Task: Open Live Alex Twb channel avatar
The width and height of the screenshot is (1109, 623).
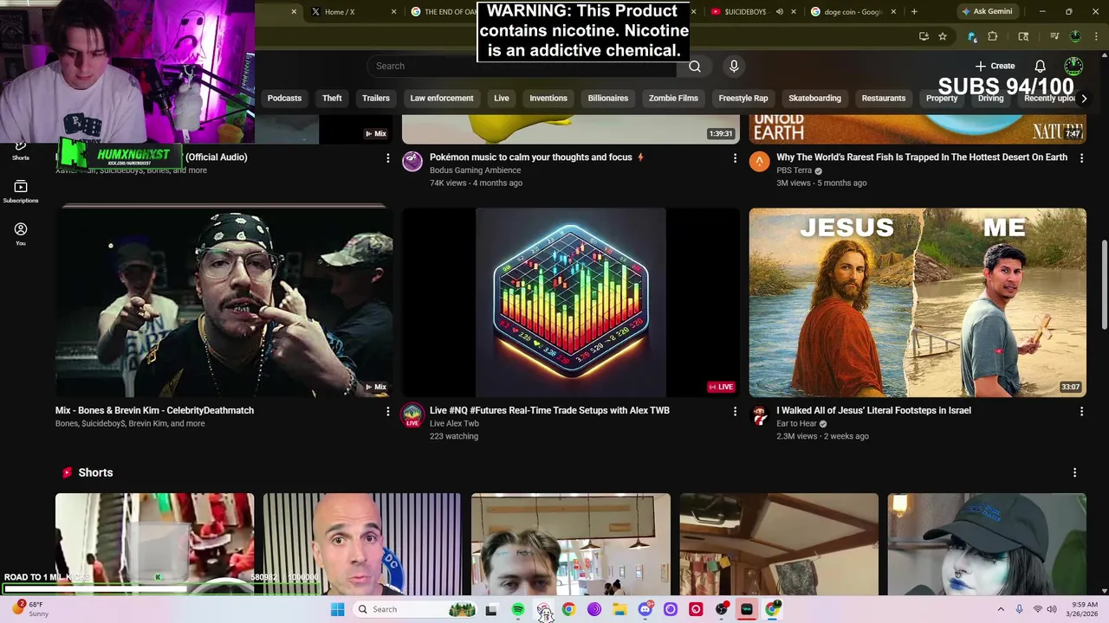Action: 412,414
